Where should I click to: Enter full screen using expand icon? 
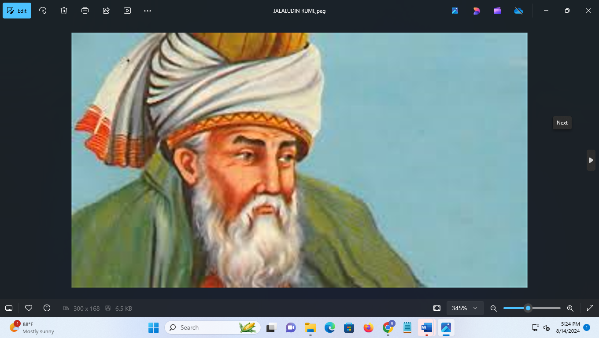(x=590, y=308)
